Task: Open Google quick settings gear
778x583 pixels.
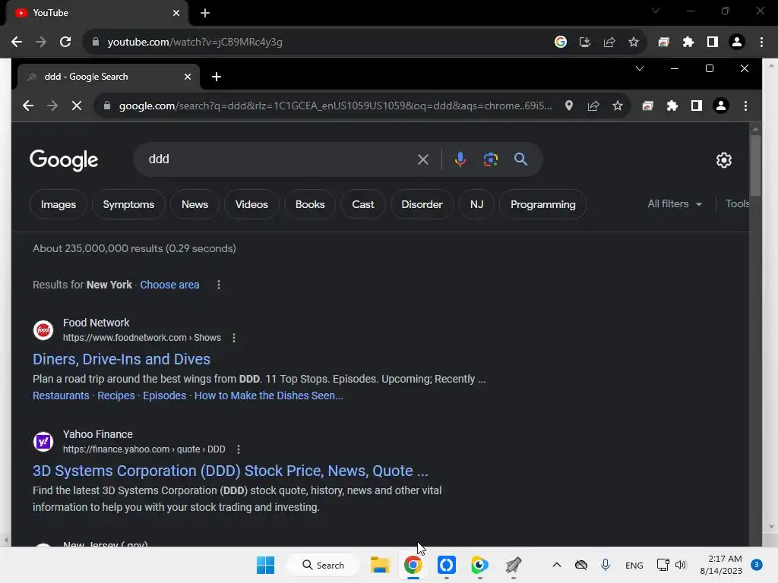Action: point(723,160)
